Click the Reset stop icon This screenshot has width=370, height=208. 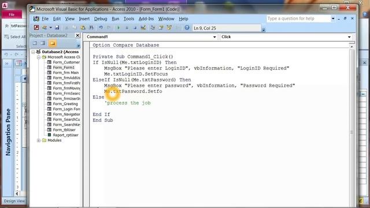[135, 28]
